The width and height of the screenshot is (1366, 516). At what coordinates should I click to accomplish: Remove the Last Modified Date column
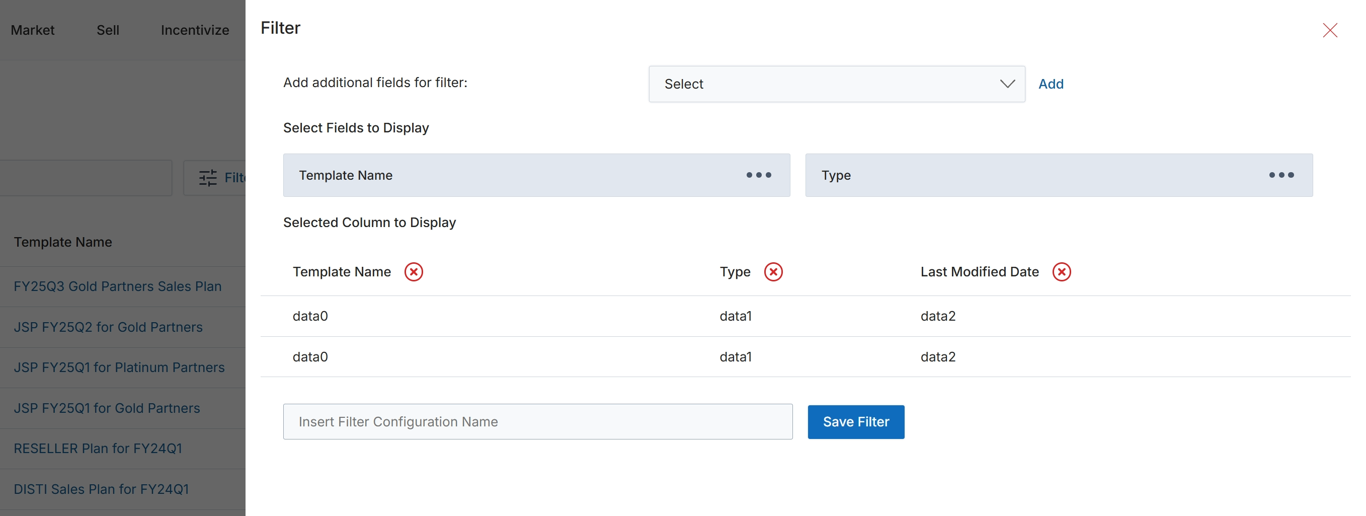pyautogui.click(x=1062, y=271)
